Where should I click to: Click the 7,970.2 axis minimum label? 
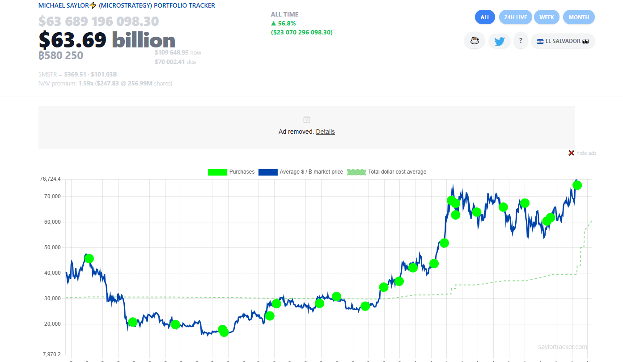51,354
